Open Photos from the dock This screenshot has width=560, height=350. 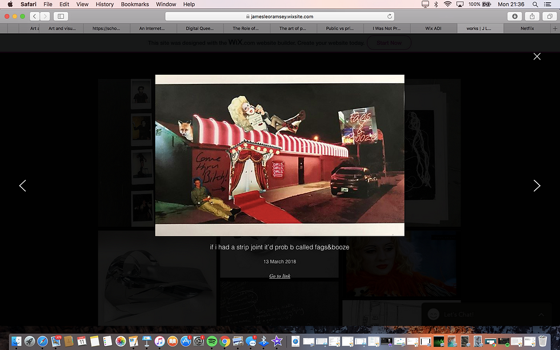(121, 341)
